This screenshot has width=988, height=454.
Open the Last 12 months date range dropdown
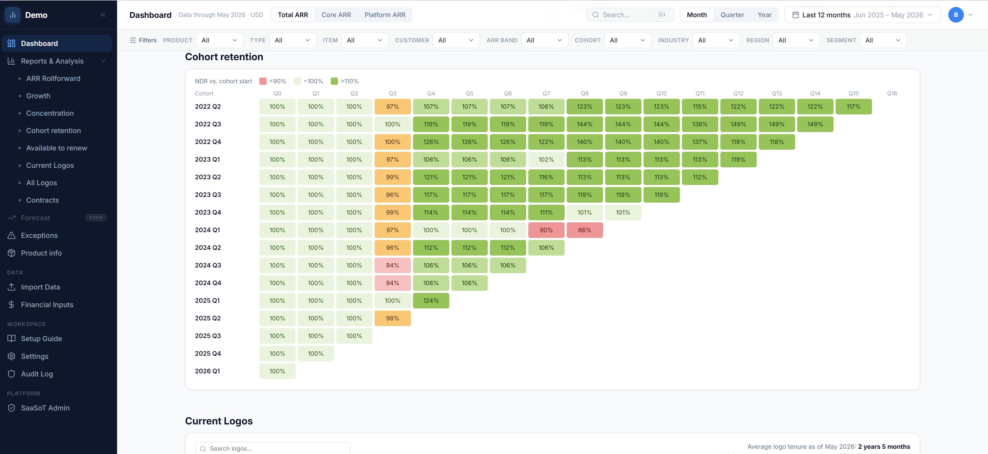point(862,15)
